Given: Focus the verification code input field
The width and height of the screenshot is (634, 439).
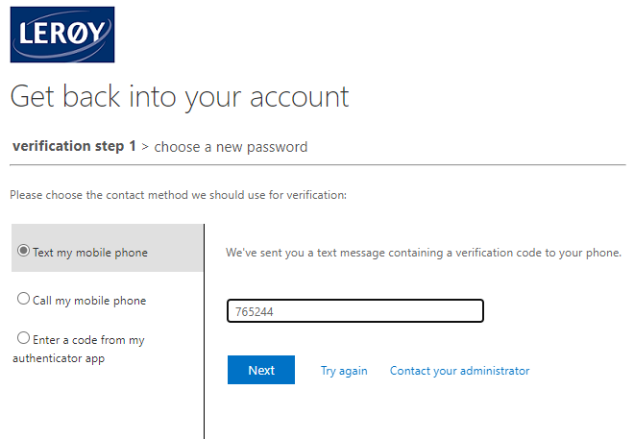Looking at the screenshot, I should 355,311.
